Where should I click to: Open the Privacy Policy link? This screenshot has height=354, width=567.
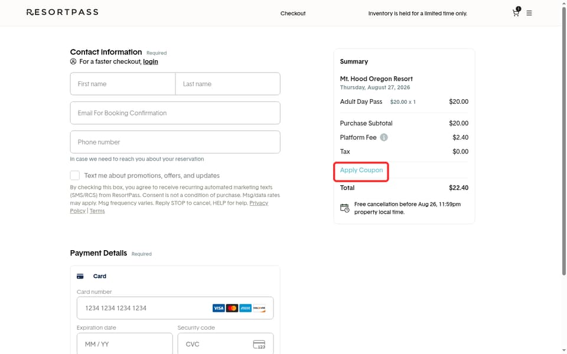259,203
